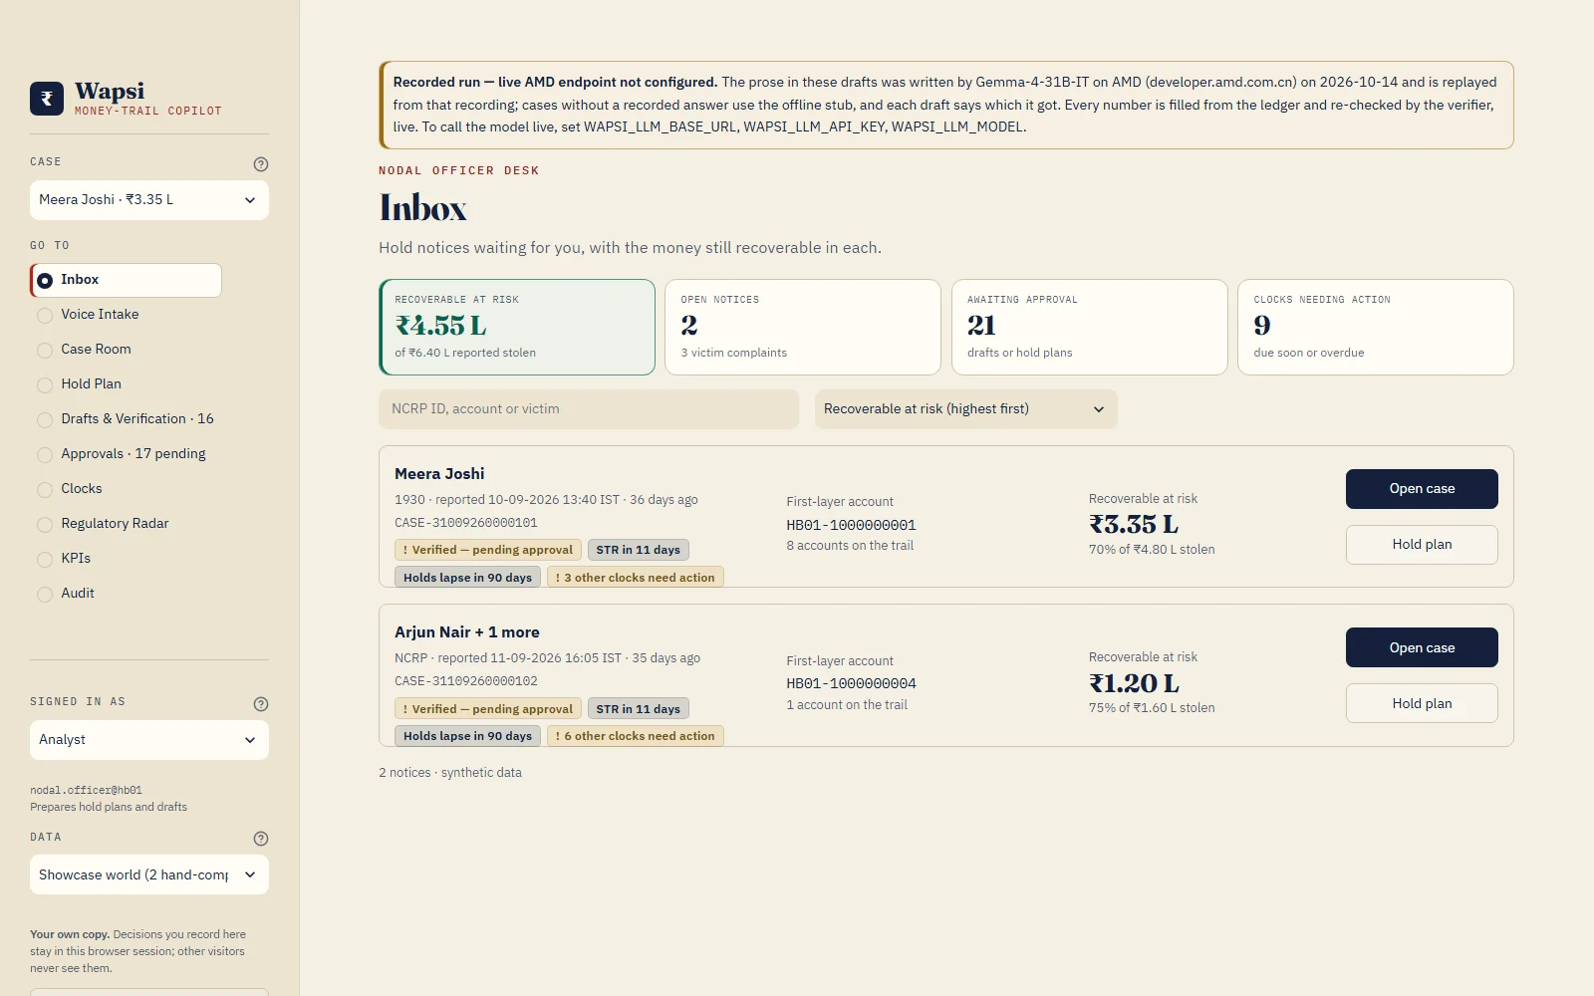
Task: Open the Showcase world data dropdown
Action: 149,874
